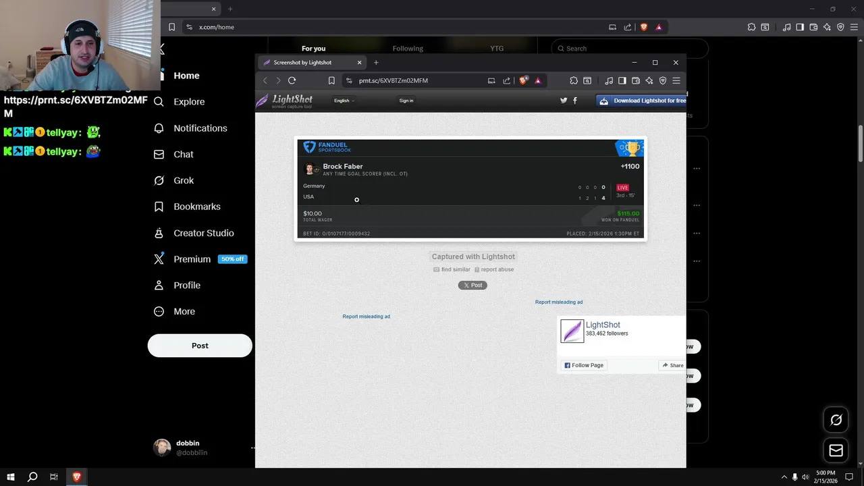Screen dimensions: 864x486
Task: Click the Facebook icon on Lightshot header
Action: [x=575, y=101]
